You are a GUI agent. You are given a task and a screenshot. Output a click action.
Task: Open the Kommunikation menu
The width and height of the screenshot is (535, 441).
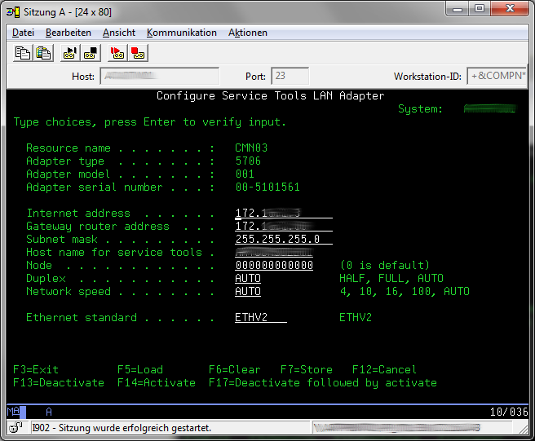tap(182, 33)
